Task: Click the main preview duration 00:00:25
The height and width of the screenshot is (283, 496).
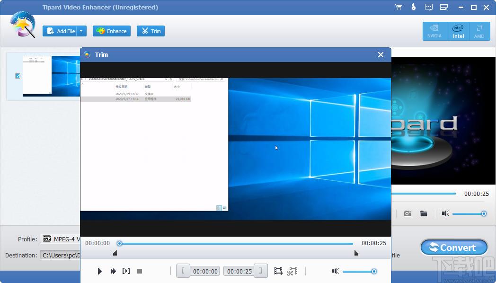Action: [477, 194]
